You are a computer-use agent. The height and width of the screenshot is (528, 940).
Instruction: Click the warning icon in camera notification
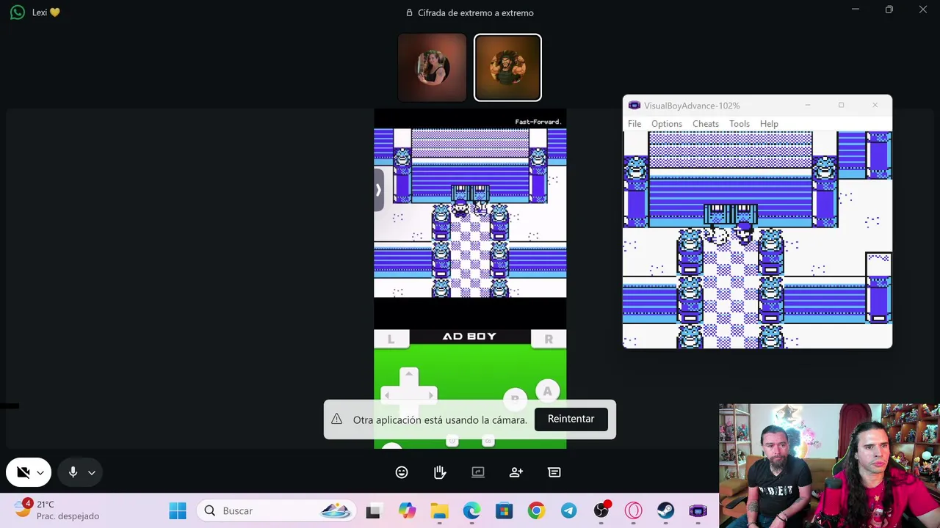pyautogui.click(x=336, y=419)
